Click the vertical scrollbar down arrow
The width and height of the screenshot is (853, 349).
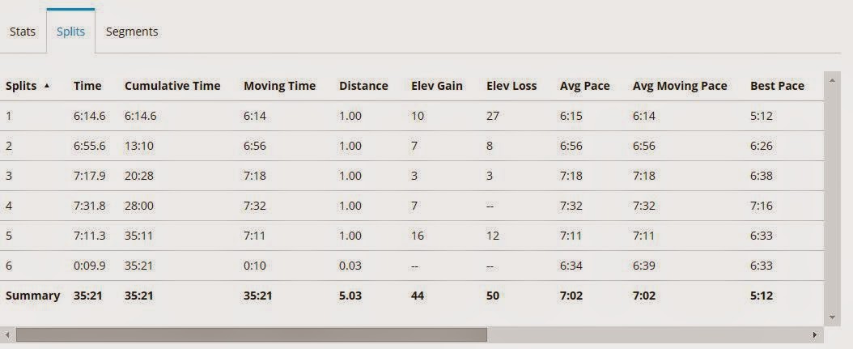pos(832,317)
